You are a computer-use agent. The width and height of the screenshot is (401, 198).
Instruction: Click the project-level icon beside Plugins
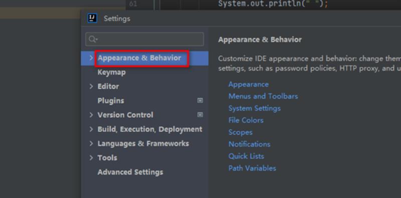tap(200, 100)
